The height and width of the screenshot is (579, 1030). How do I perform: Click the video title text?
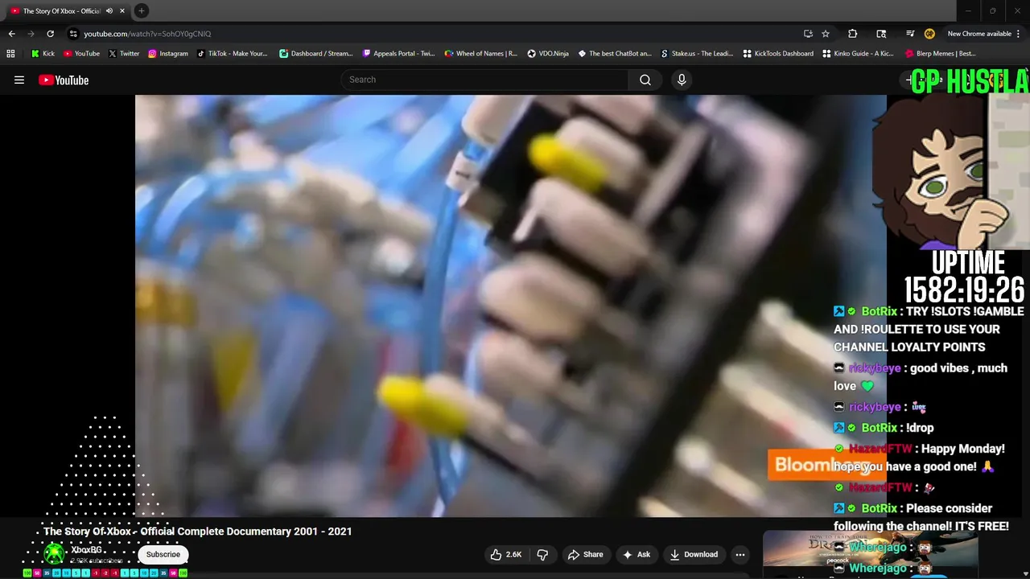pyautogui.click(x=198, y=532)
